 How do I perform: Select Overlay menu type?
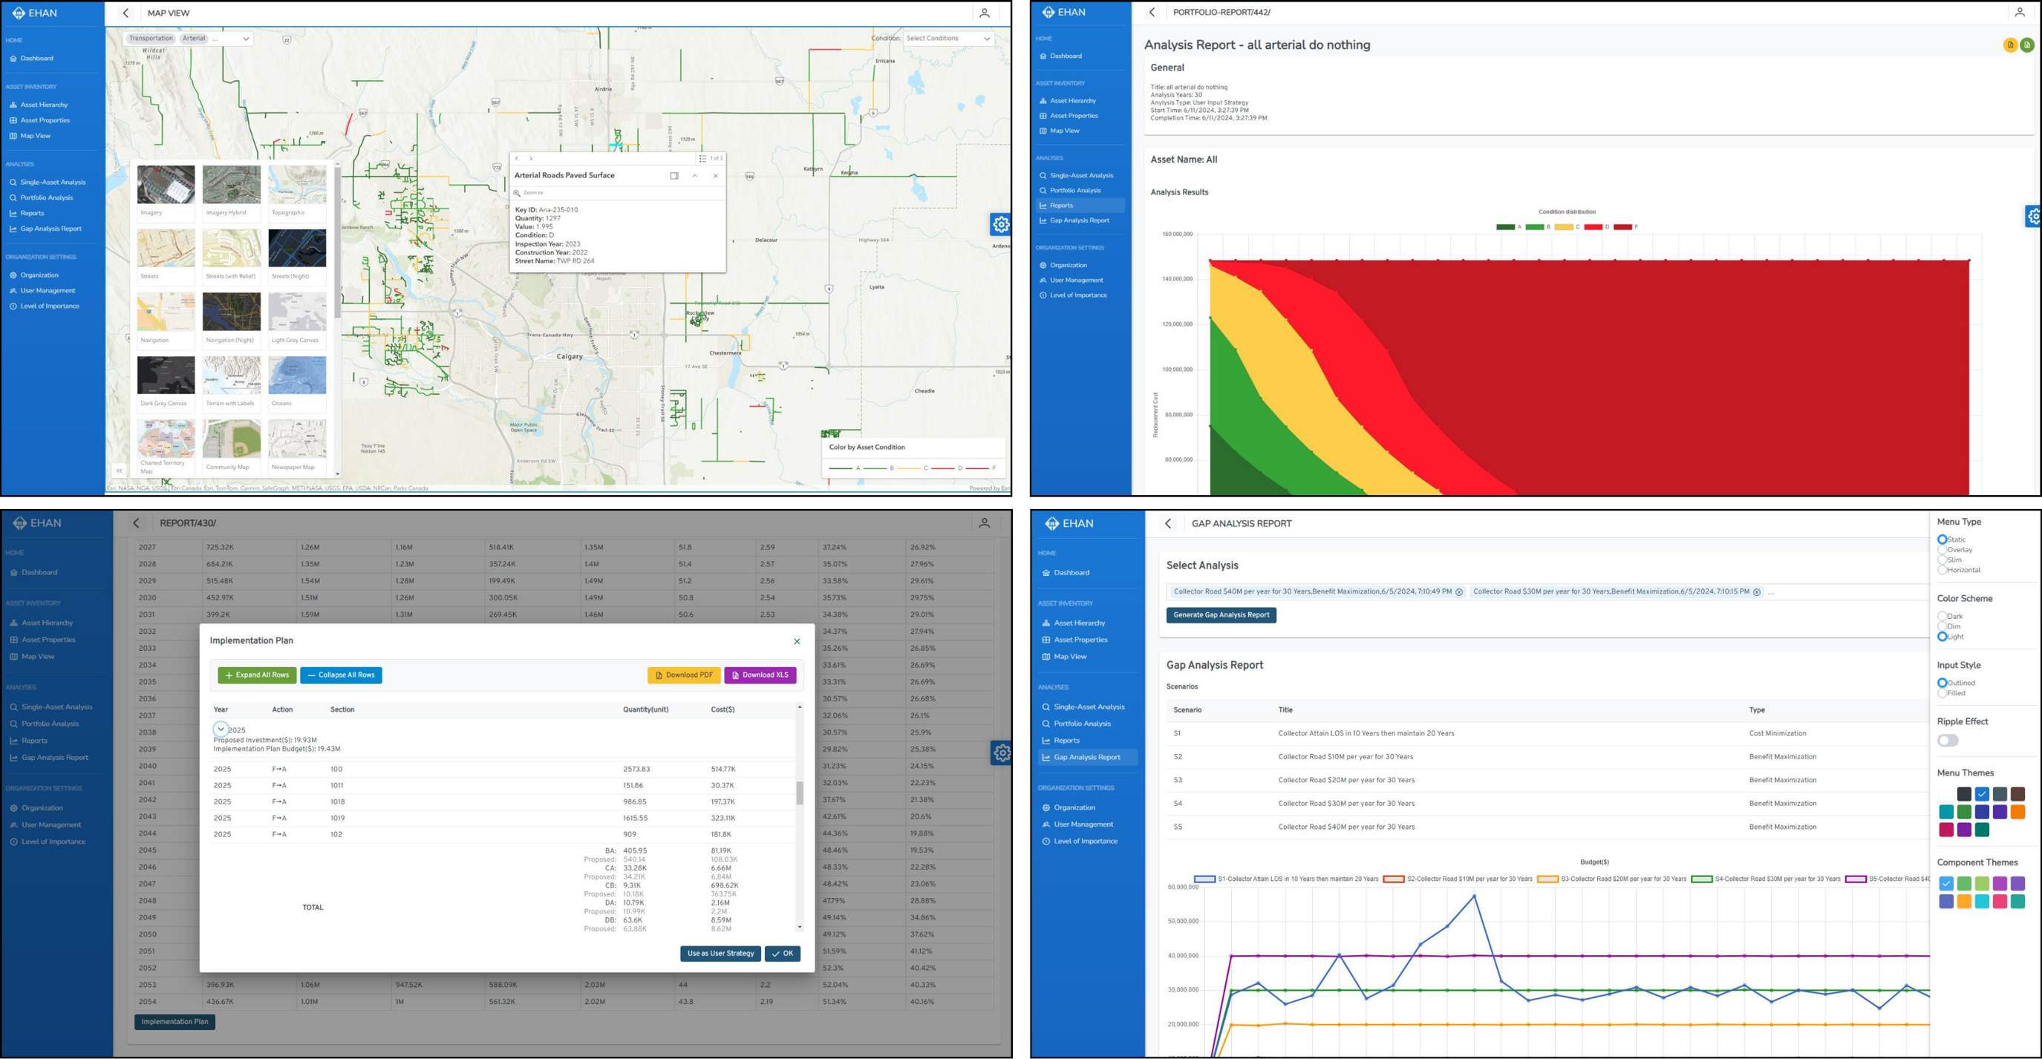[1942, 550]
